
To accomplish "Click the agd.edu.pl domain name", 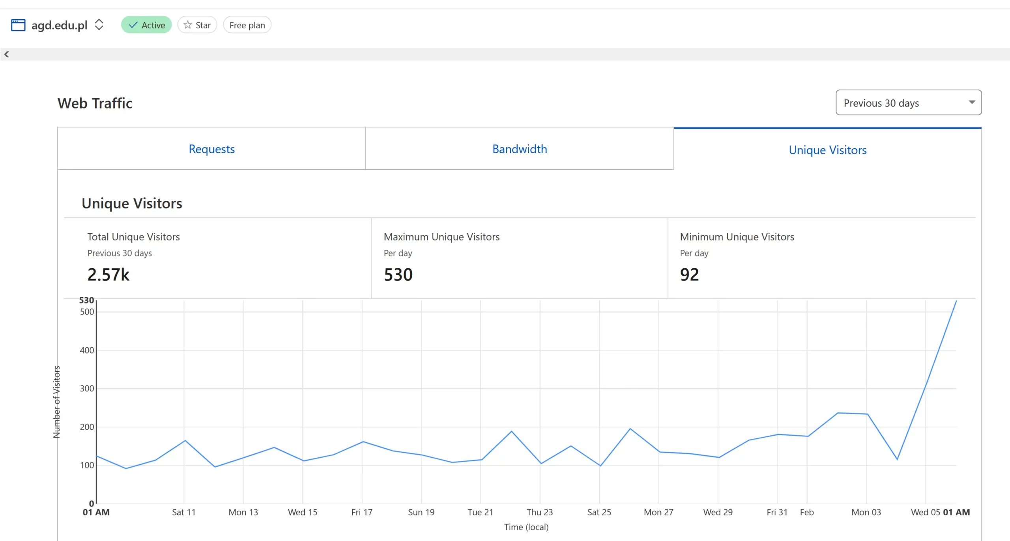I will (x=60, y=25).
